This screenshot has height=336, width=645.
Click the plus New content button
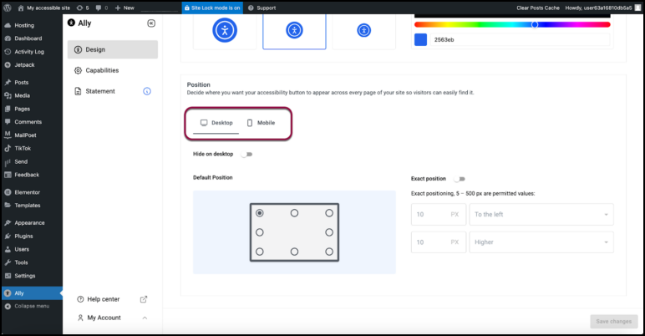124,8
